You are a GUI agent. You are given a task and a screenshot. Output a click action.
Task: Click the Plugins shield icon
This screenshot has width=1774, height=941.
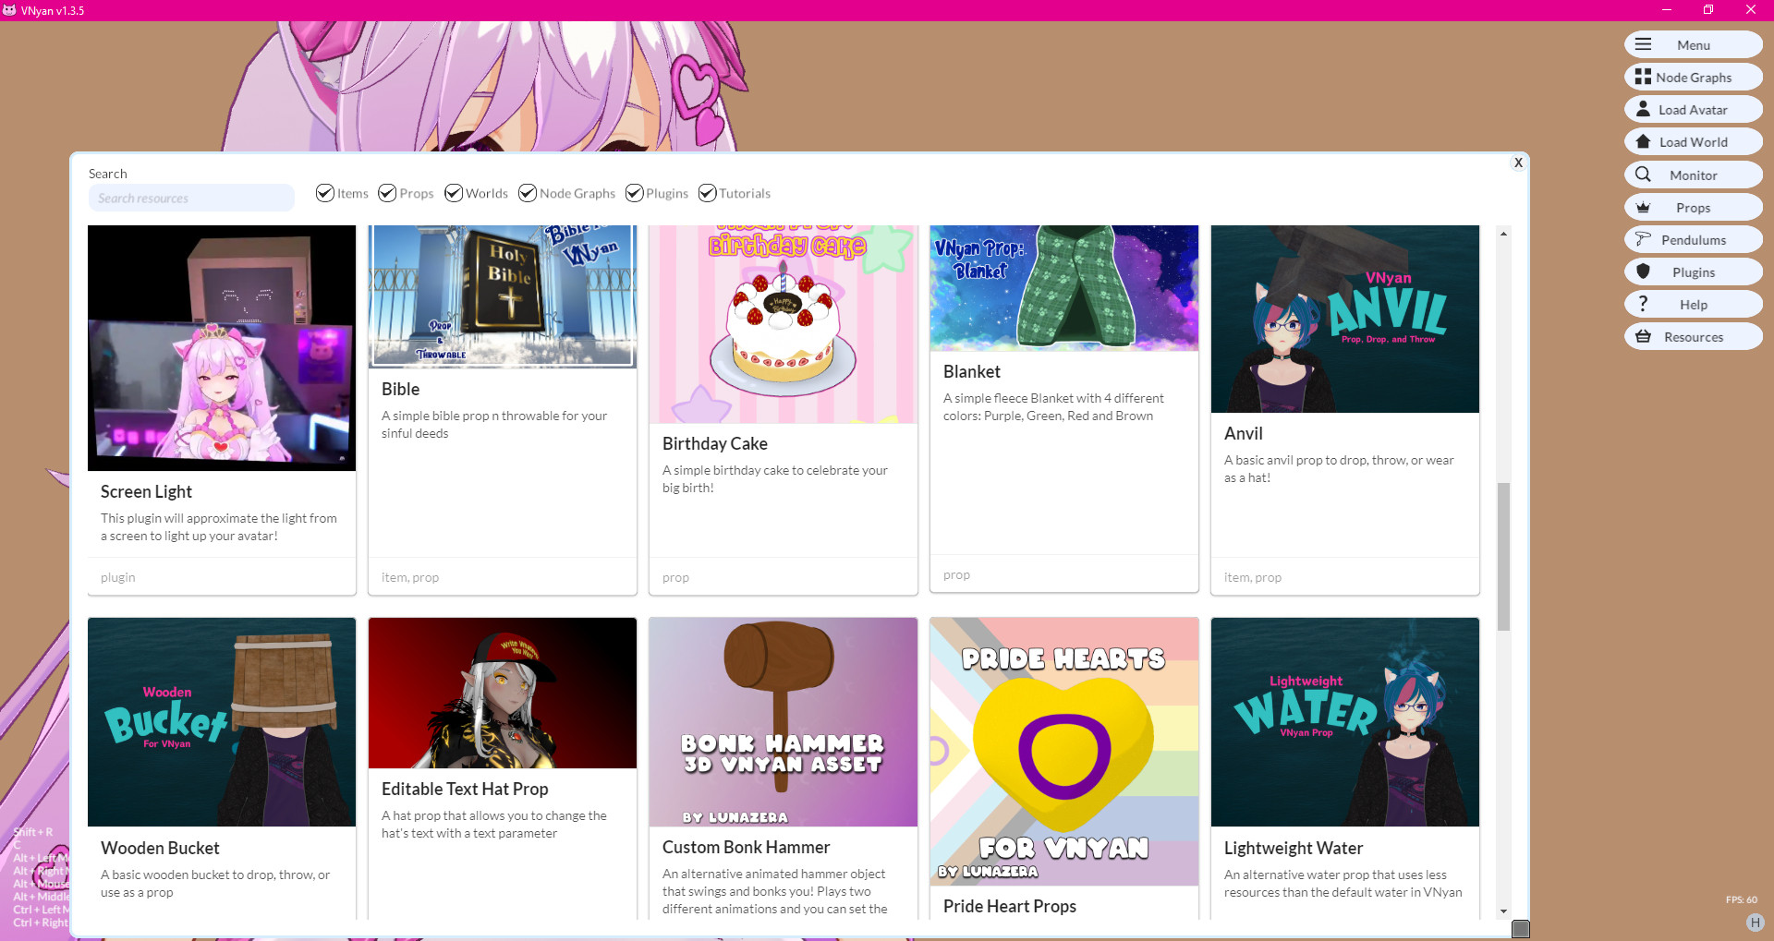tap(1643, 271)
